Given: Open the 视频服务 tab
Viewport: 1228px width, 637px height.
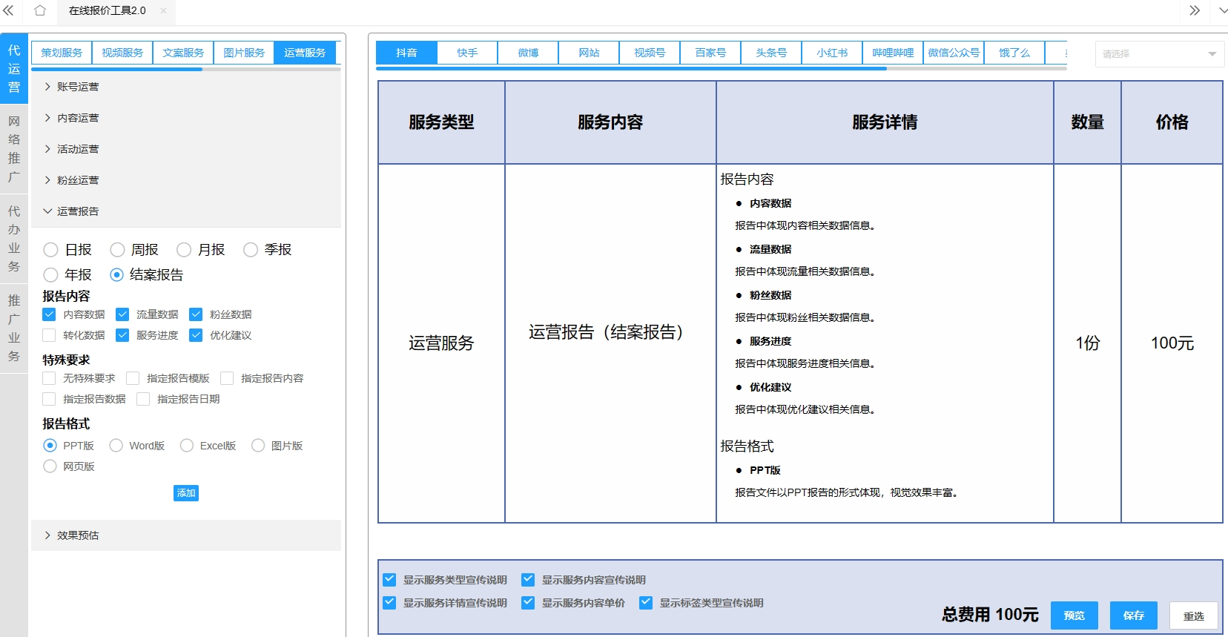Looking at the screenshot, I should tap(122, 53).
